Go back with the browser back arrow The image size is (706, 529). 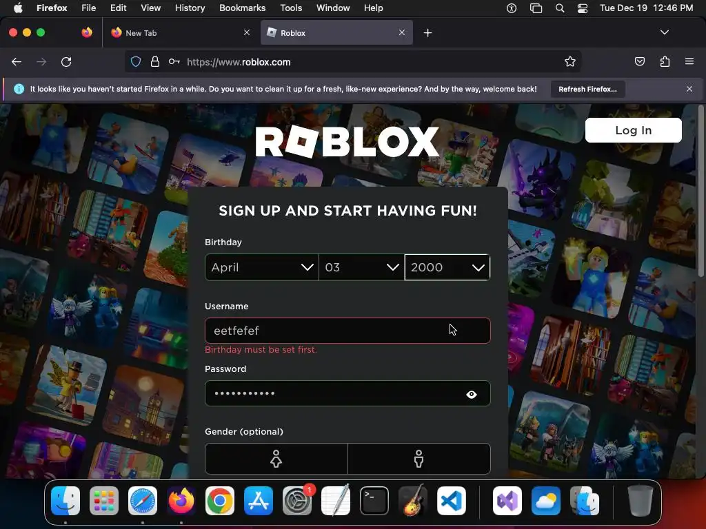point(17,61)
